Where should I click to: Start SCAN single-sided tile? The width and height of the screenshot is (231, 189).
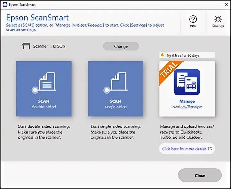coord(116,89)
